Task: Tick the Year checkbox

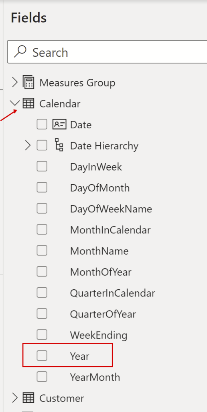Action: click(42, 356)
